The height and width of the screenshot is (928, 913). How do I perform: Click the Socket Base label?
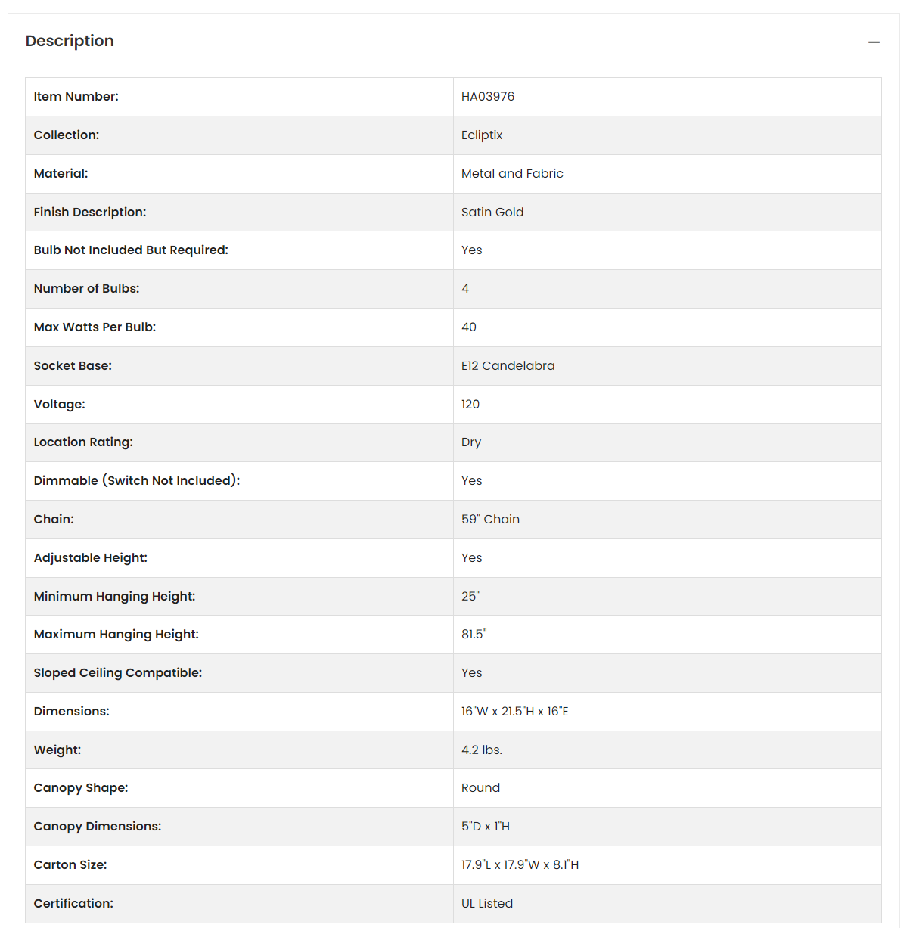tap(73, 366)
